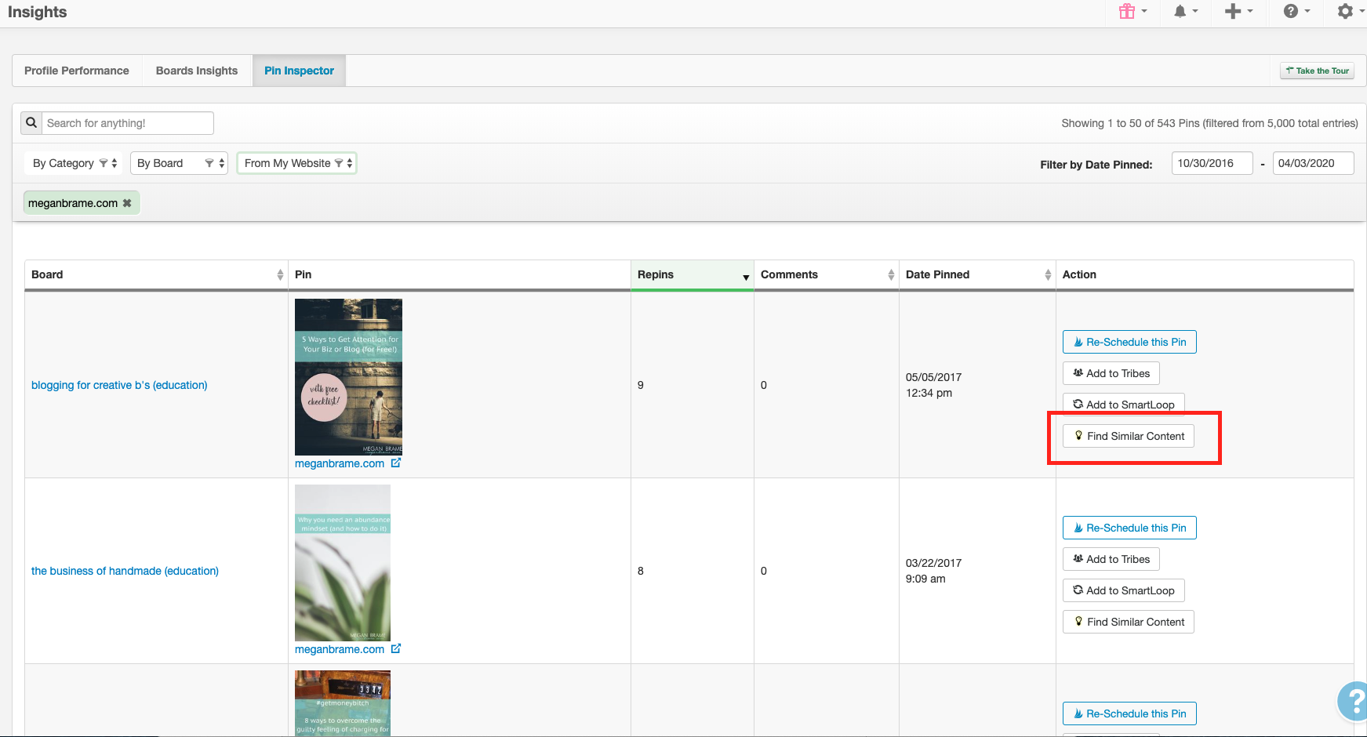This screenshot has height=737, width=1367.
Task: Click the repins value 8
Action: coord(641,571)
